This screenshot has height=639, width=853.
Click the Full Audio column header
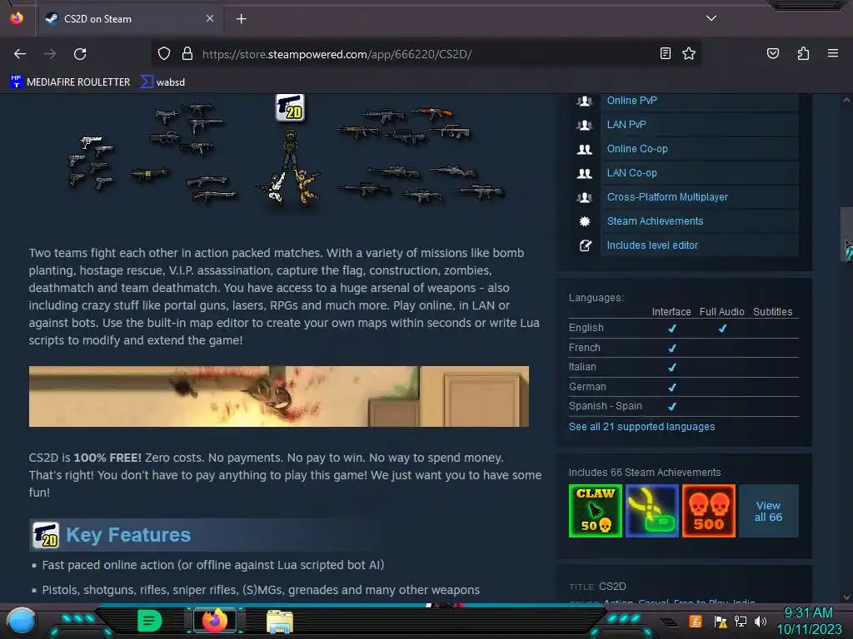721,312
